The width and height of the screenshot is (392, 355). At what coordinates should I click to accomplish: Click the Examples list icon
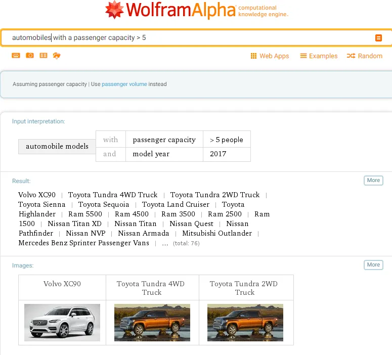(303, 56)
